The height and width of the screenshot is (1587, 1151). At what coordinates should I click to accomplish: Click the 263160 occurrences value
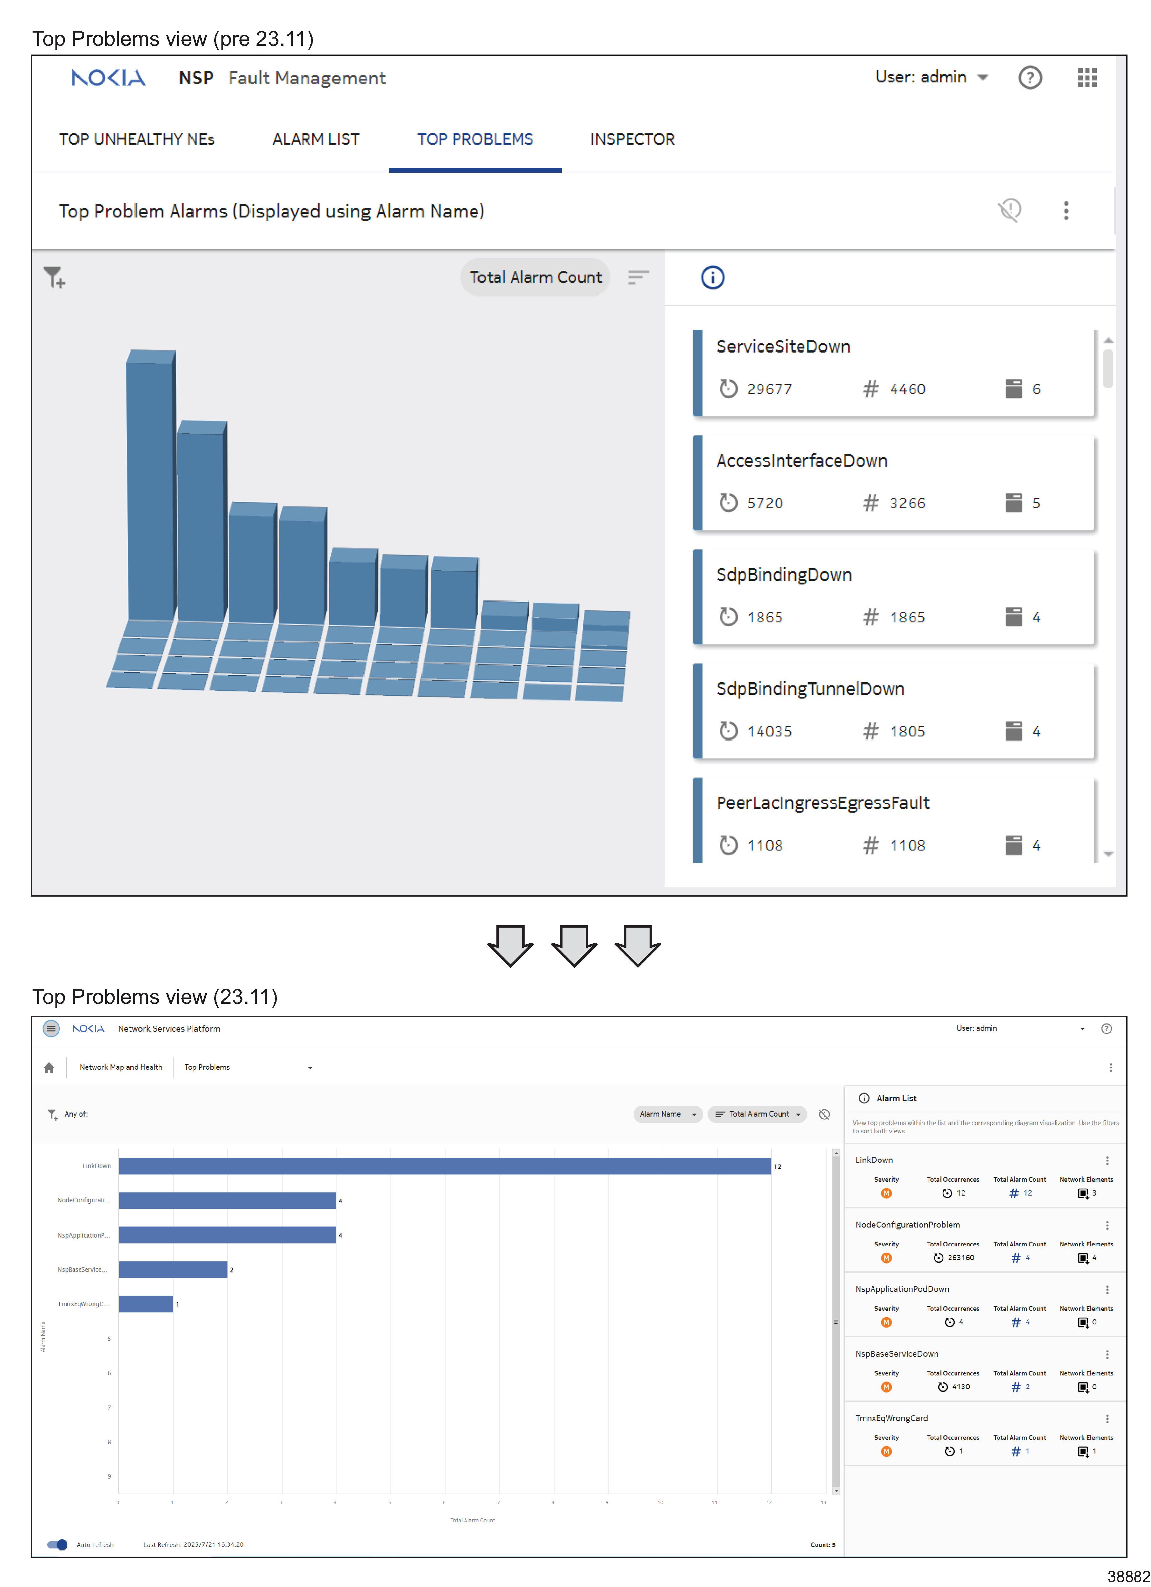tap(961, 1258)
